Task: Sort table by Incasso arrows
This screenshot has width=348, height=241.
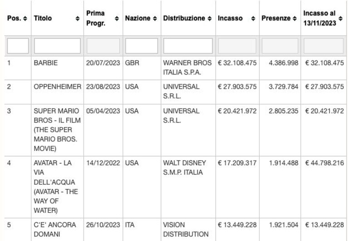Action: coord(253,19)
